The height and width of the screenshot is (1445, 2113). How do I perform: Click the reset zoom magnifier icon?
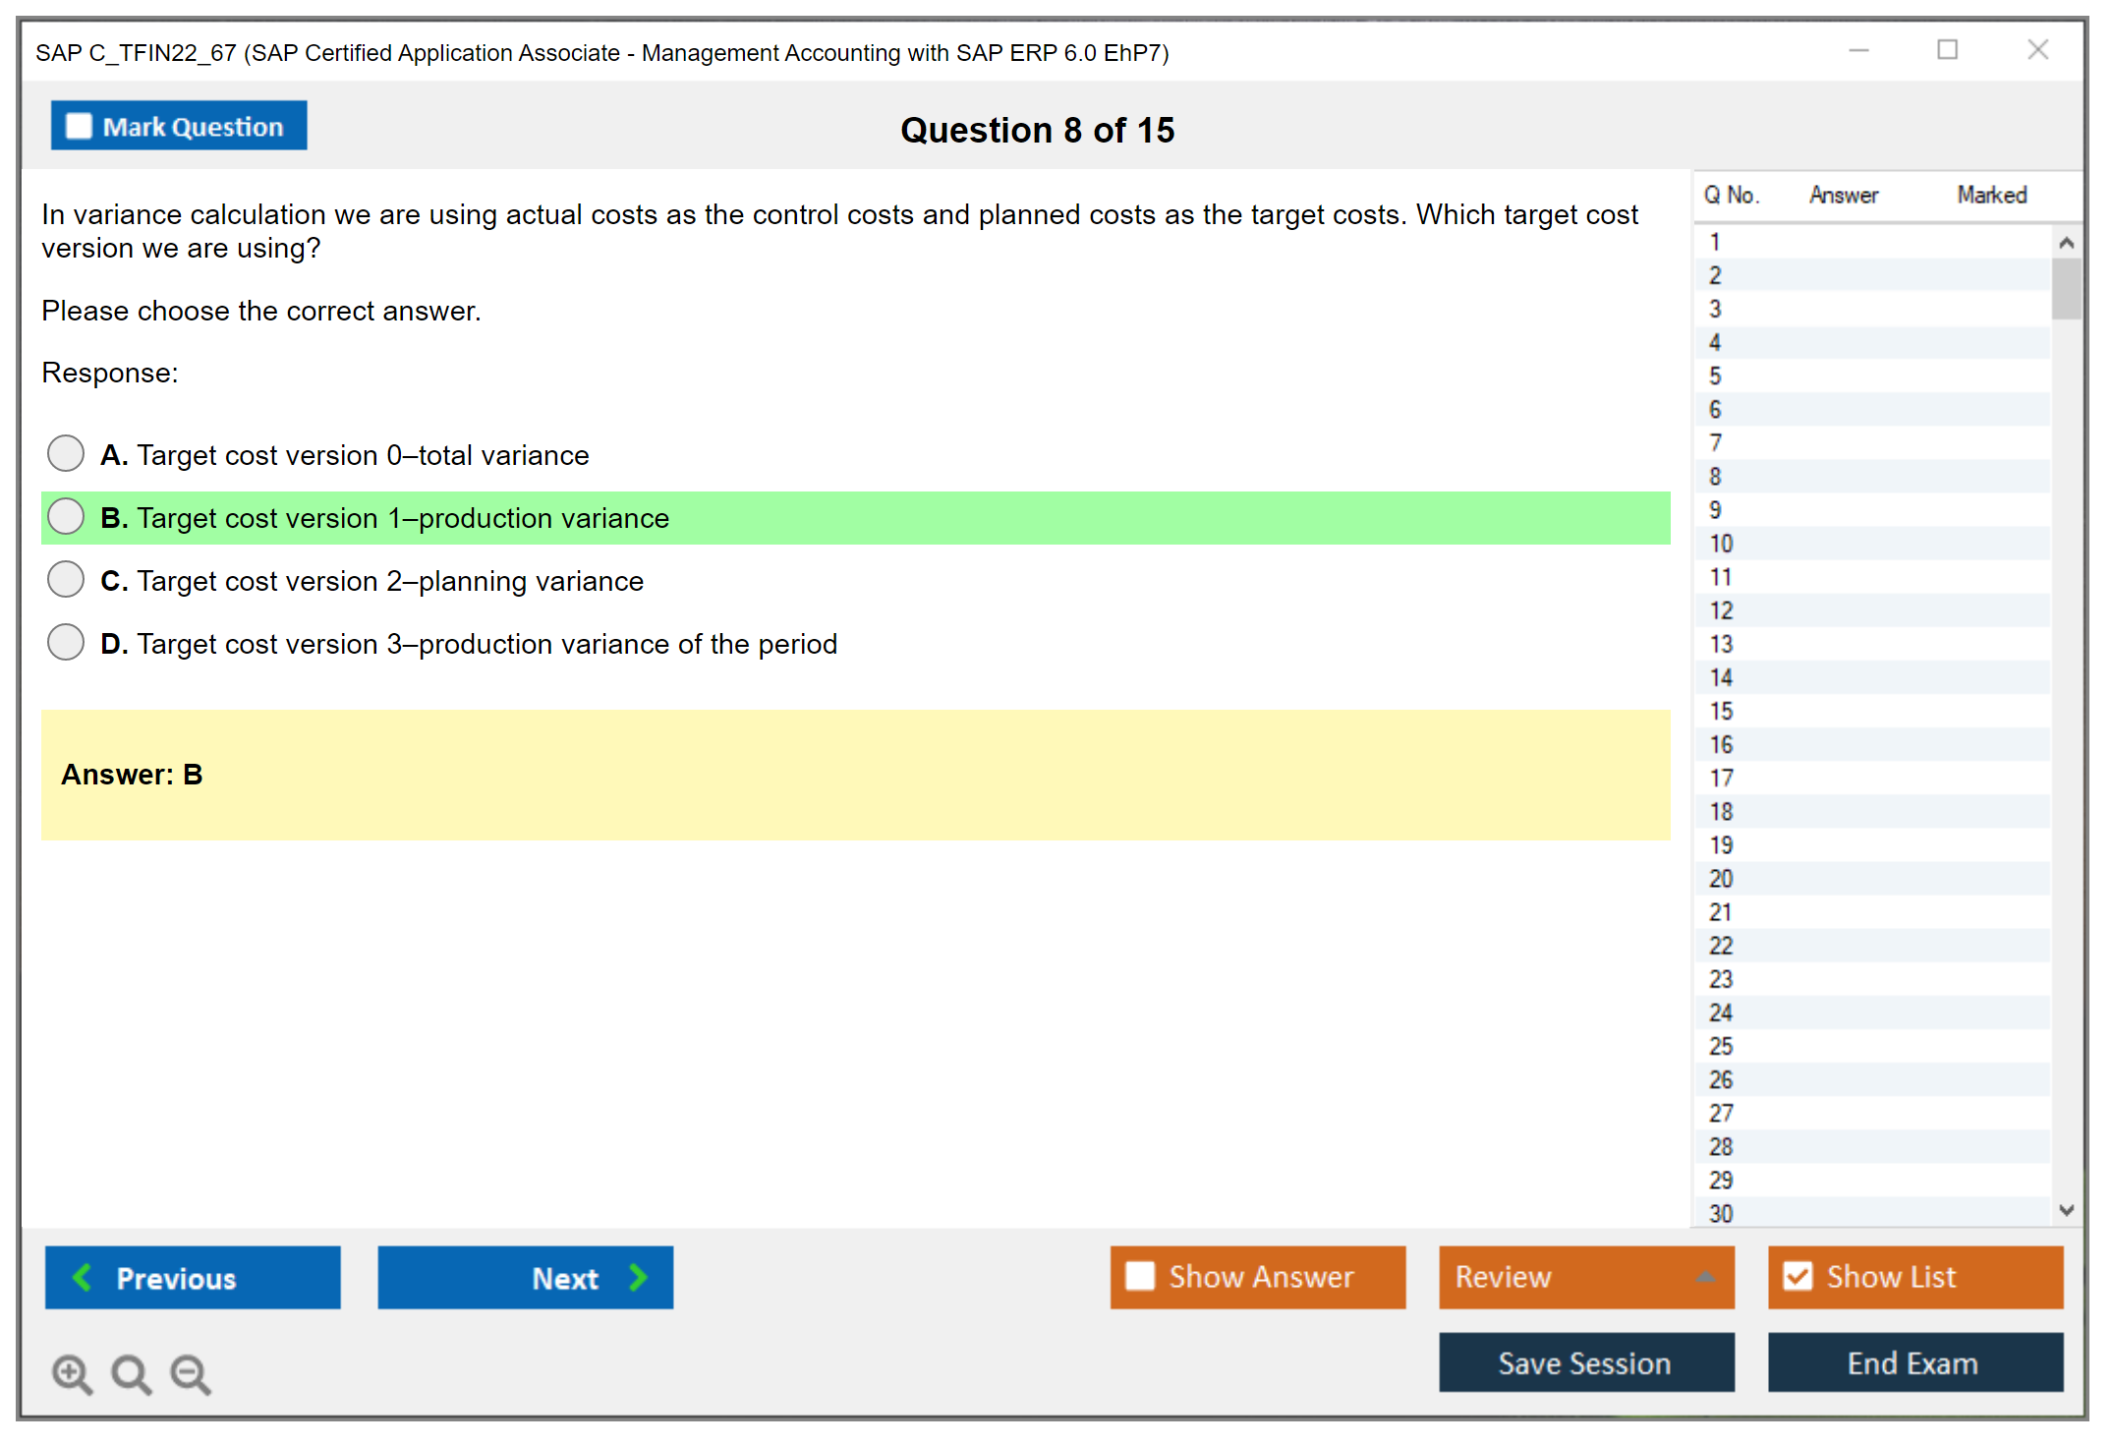(130, 1372)
